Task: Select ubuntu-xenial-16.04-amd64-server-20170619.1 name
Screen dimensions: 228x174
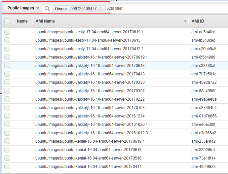Action: click(90, 141)
